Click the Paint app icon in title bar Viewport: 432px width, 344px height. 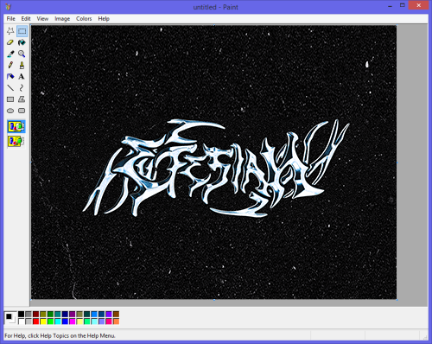[x=9, y=7]
